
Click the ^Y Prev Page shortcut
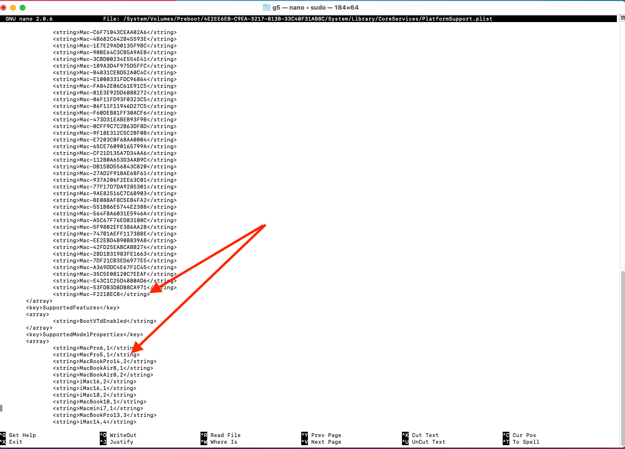point(321,435)
